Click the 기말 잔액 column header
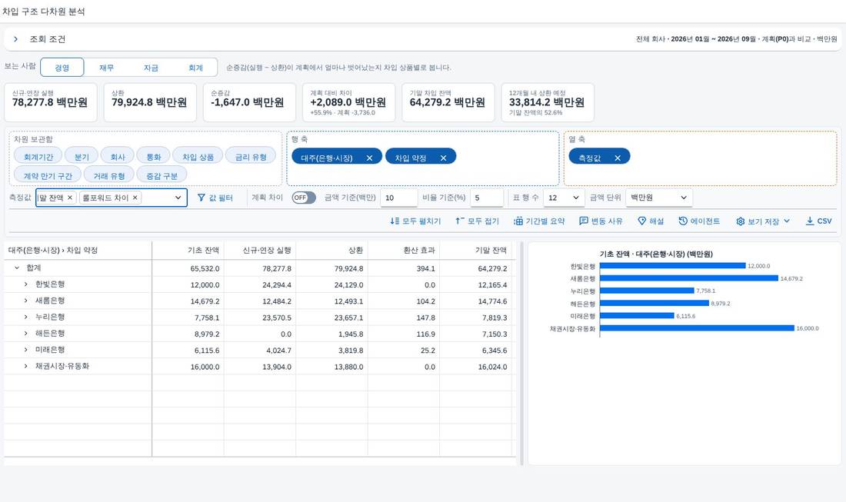The height and width of the screenshot is (502, 846). tap(475, 250)
